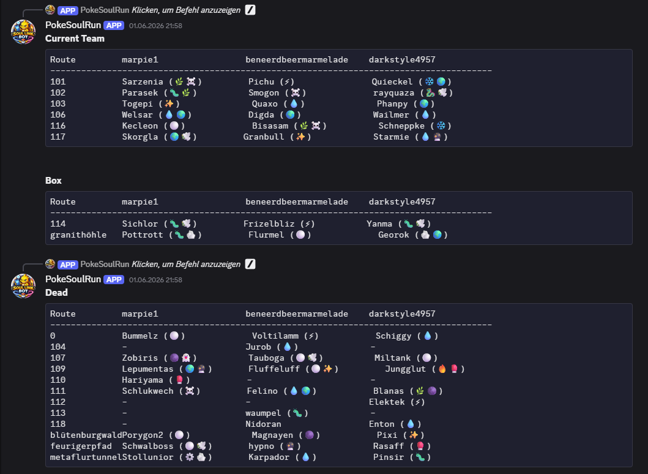Click the sparkle emoji next to Togepi
The image size is (648, 474).
point(169,104)
